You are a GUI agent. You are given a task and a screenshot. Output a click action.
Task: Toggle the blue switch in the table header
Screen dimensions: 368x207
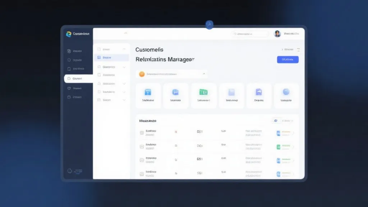click(275, 120)
